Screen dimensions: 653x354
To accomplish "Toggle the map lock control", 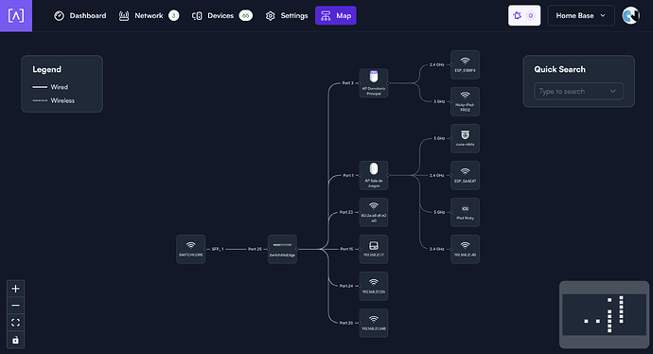I will [15, 340].
